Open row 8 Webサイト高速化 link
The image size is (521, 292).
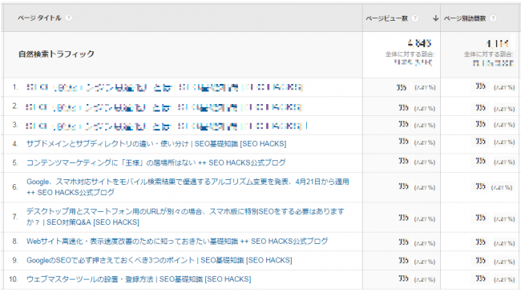177,242
